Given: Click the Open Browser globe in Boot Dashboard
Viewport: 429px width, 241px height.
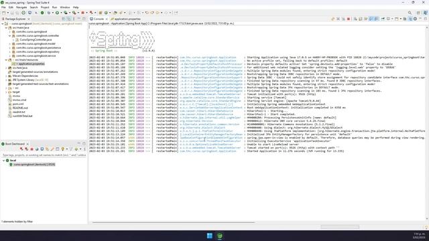Looking at the screenshot, I should (37, 149).
